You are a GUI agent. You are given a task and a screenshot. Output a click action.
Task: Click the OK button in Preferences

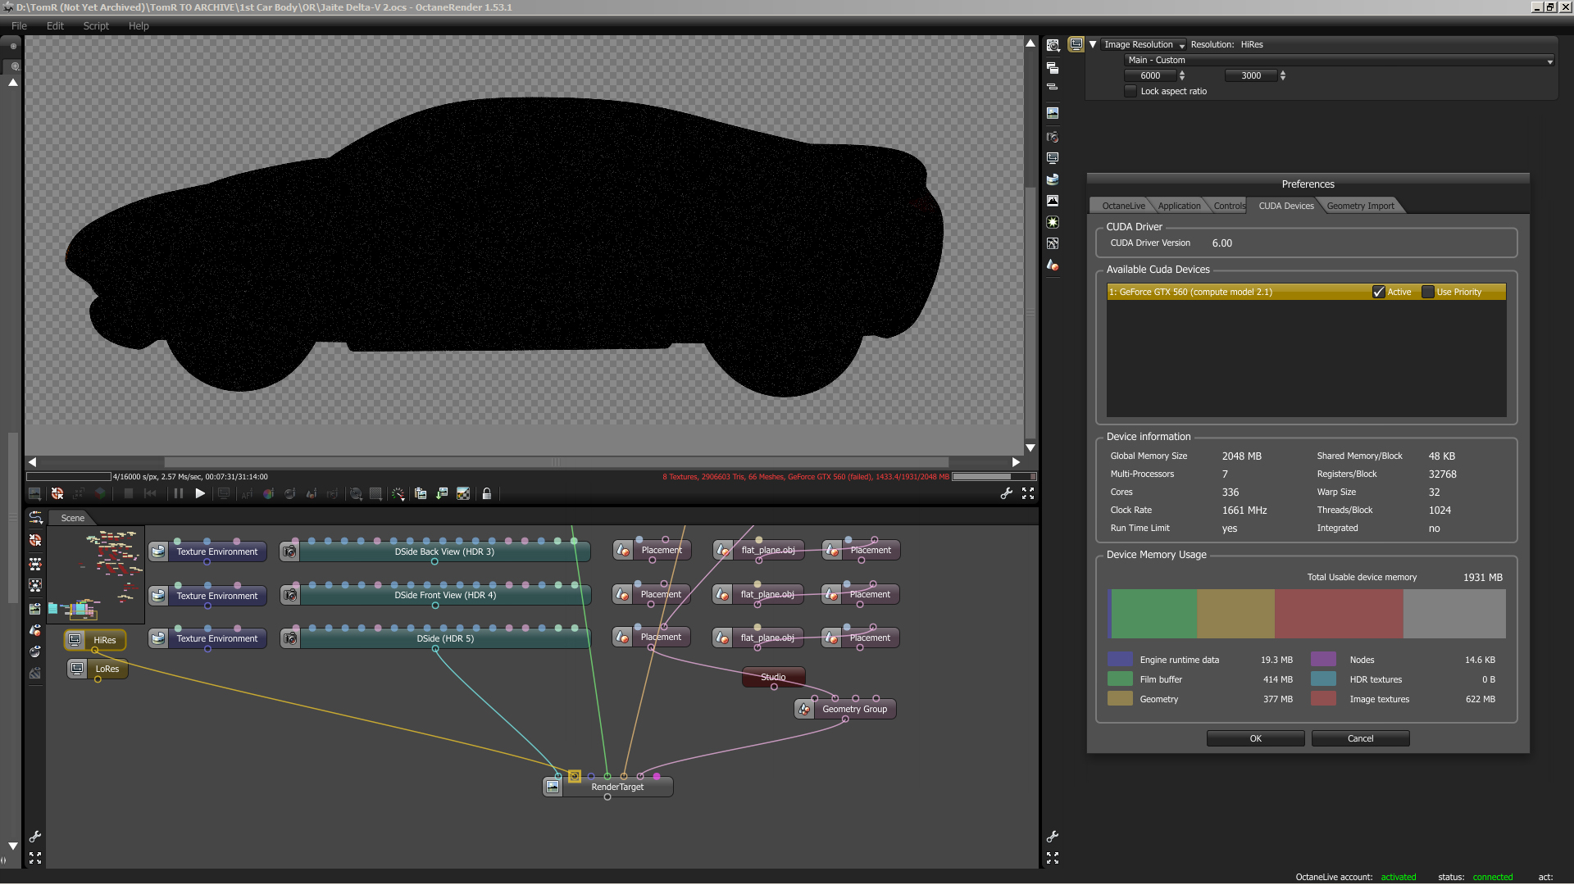[1255, 739]
